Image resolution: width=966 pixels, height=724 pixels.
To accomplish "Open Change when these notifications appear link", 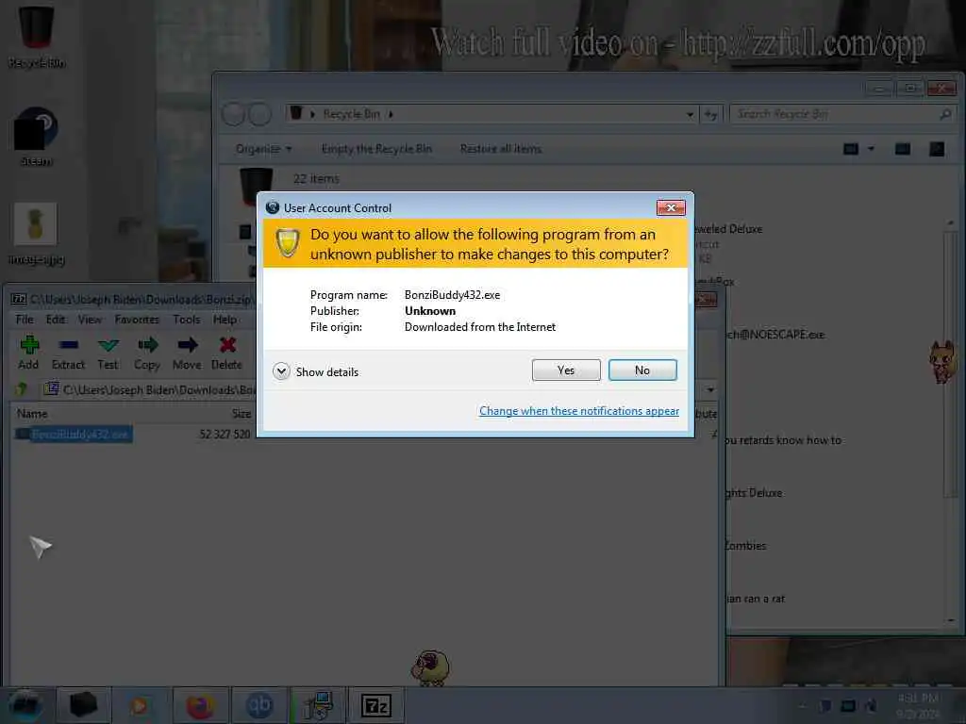I will [x=579, y=411].
